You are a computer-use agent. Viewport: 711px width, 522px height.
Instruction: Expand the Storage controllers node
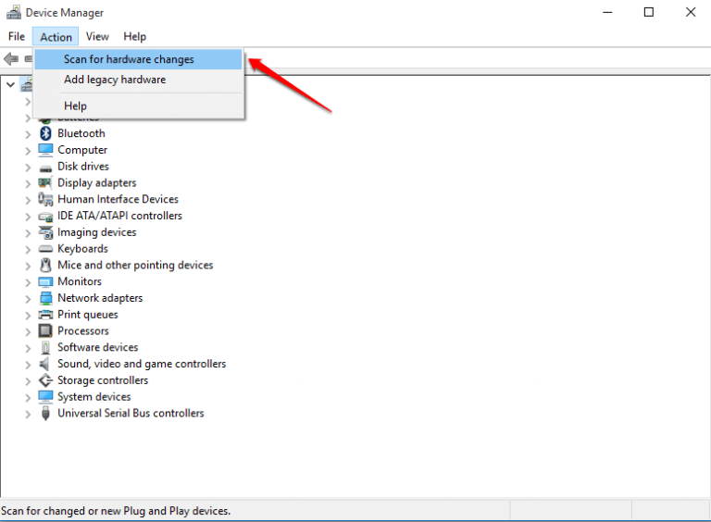pyautogui.click(x=28, y=381)
